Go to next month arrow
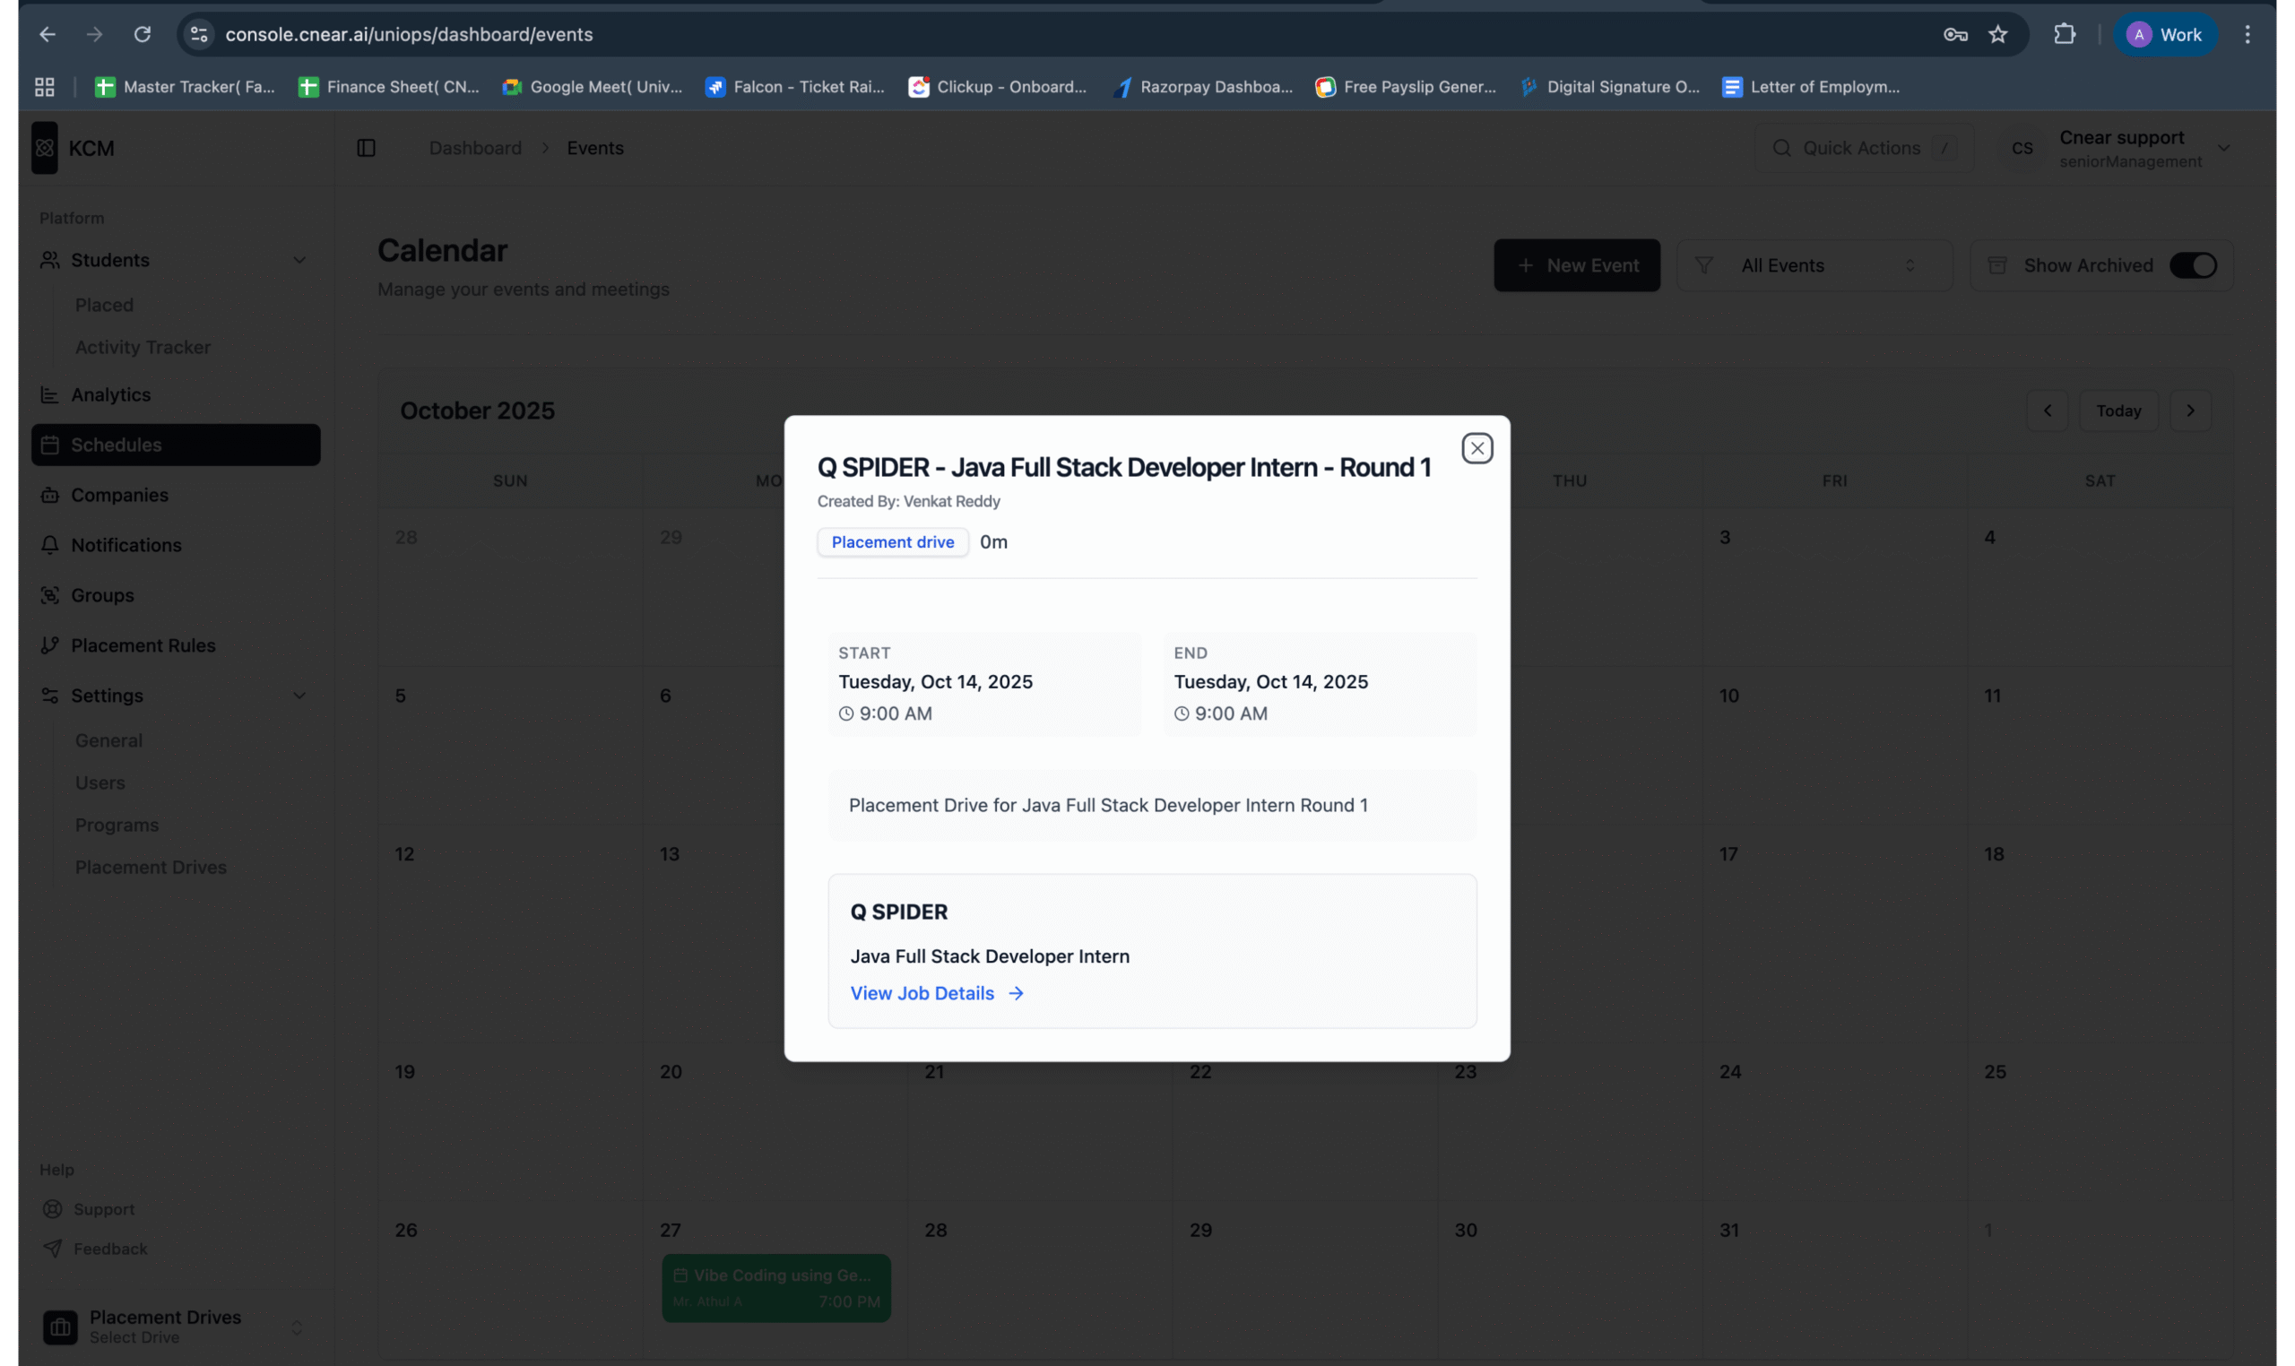Viewport: 2295px width, 1366px height. coord(2190,411)
